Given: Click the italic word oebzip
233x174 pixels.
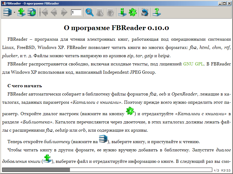Looking at the screenshot, I should point(62,130).
